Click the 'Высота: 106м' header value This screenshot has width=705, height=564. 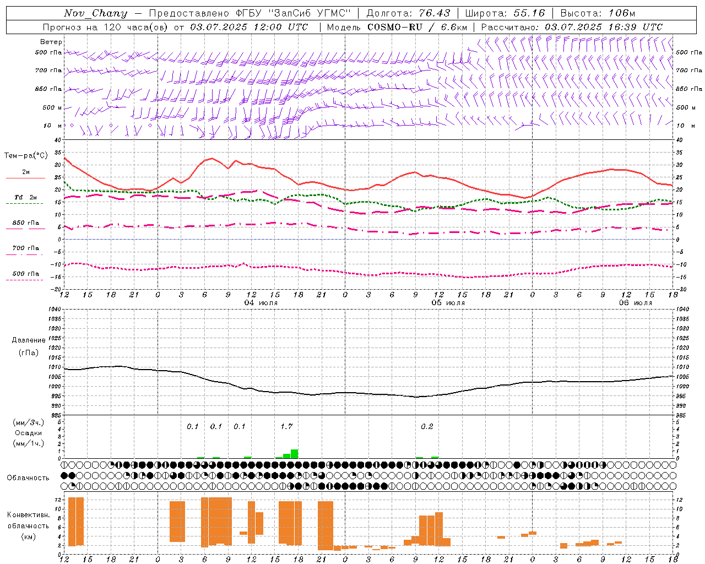598,13
